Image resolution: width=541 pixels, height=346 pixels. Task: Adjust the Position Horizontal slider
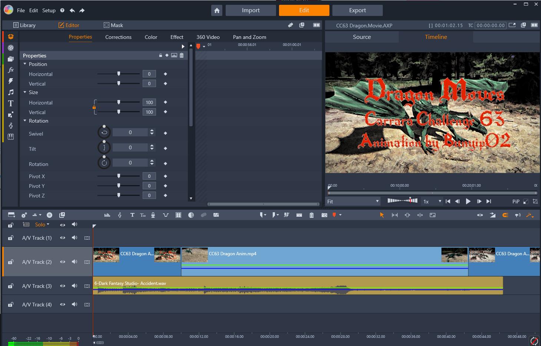click(x=119, y=74)
